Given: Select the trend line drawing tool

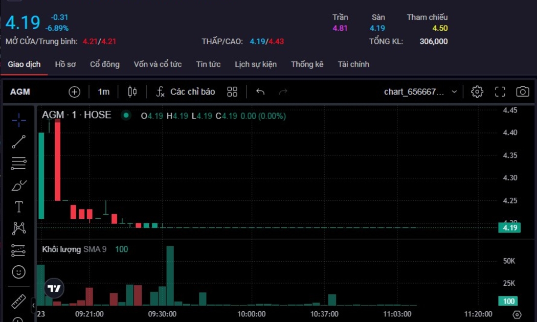Looking at the screenshot, I should click(x=19, y=142).
